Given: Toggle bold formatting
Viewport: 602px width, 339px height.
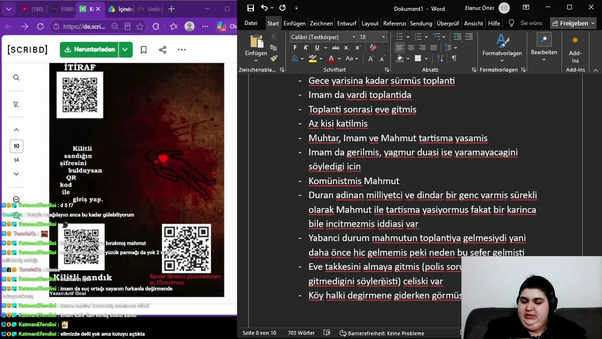Looking at the screenshot, I should 295,48.
